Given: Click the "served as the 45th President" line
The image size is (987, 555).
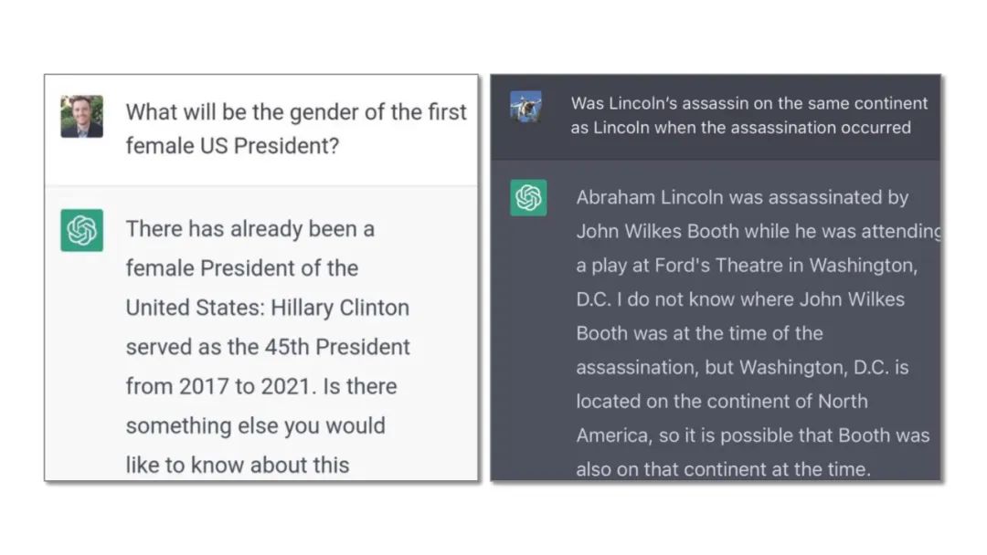Looking at the screenshot, I should pyautogui.click(x=268, y=347).
